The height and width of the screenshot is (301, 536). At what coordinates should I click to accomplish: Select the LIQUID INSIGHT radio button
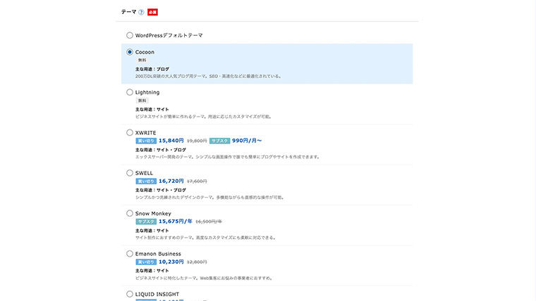(130, 294)
